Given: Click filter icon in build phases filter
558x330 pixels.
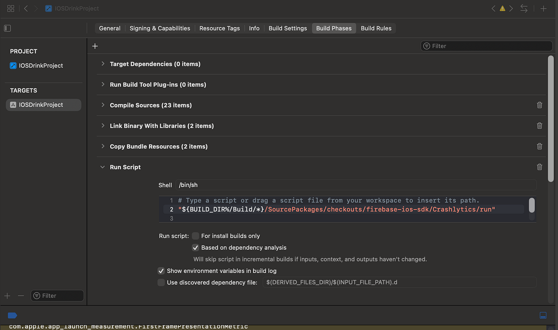Looking at the screenshot, I should (x=427, y=46).
